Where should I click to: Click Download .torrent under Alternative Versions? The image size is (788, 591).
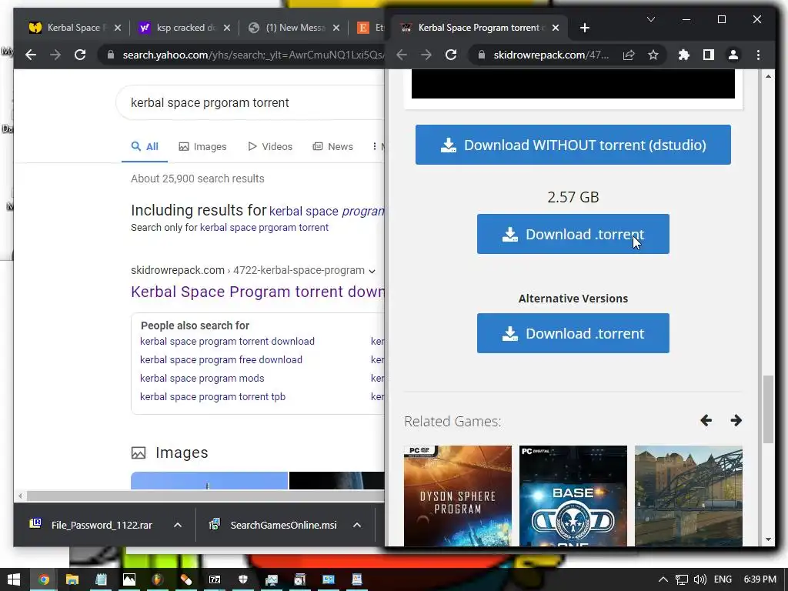(573, 333)
